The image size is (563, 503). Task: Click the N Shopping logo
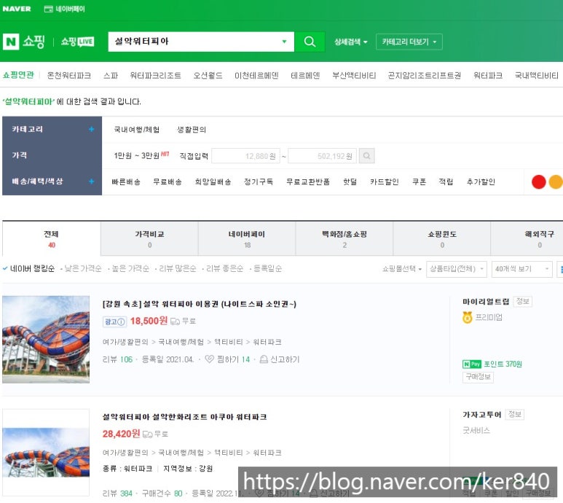click(24, 42)
